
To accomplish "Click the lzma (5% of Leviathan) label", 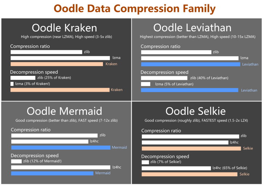I will click(x=174, y=84).
